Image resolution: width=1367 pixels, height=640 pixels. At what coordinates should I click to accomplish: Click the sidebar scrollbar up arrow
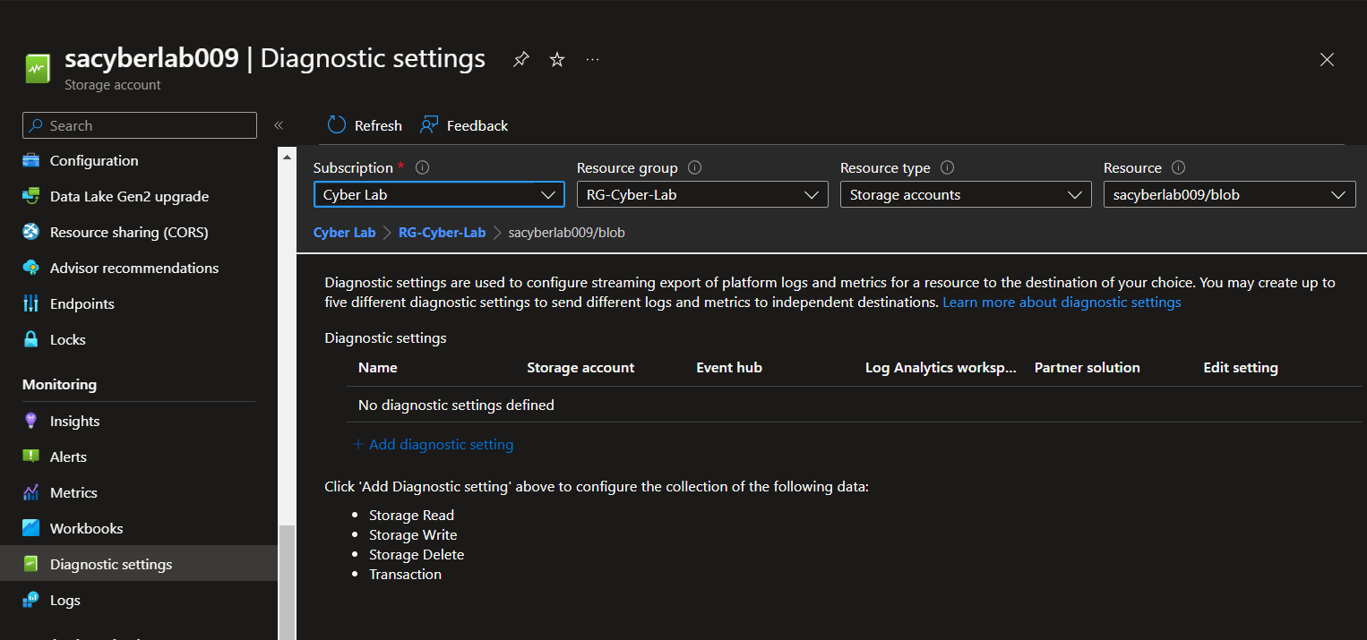[287, 158]
